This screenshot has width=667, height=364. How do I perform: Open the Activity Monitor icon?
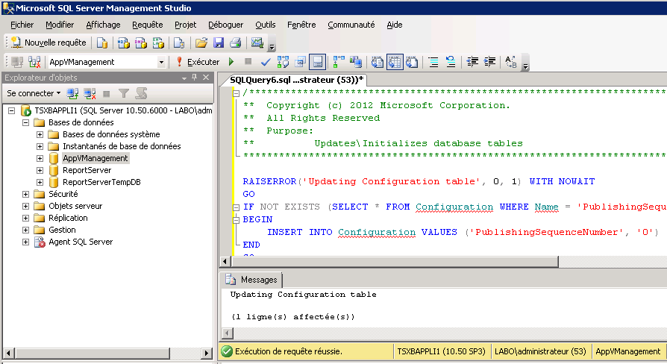click(x=257, y=43)
